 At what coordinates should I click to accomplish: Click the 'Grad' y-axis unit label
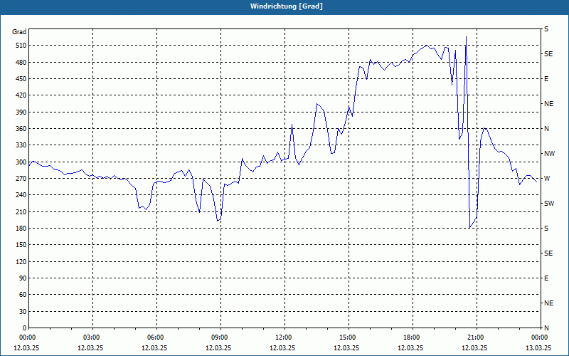(x=19, y=32)
